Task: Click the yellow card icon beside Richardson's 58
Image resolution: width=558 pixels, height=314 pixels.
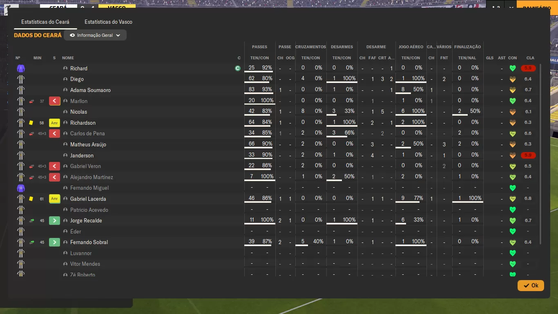Action: [31, 123]
